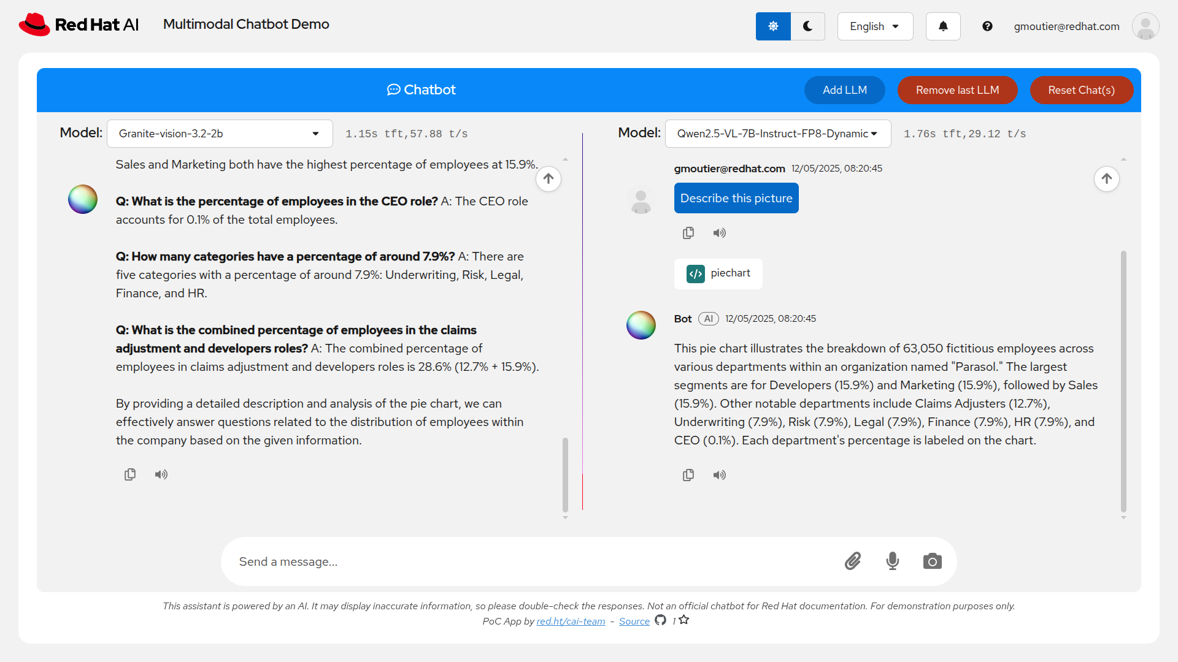Click the GitHub icon near Source link
This screenshot has height=662, width=1178.
point(661,620)
